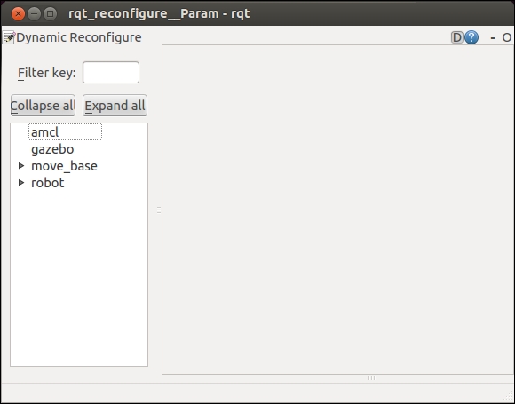Open help via blue question mark icon
515x404 pixels.
click(471, 37)
